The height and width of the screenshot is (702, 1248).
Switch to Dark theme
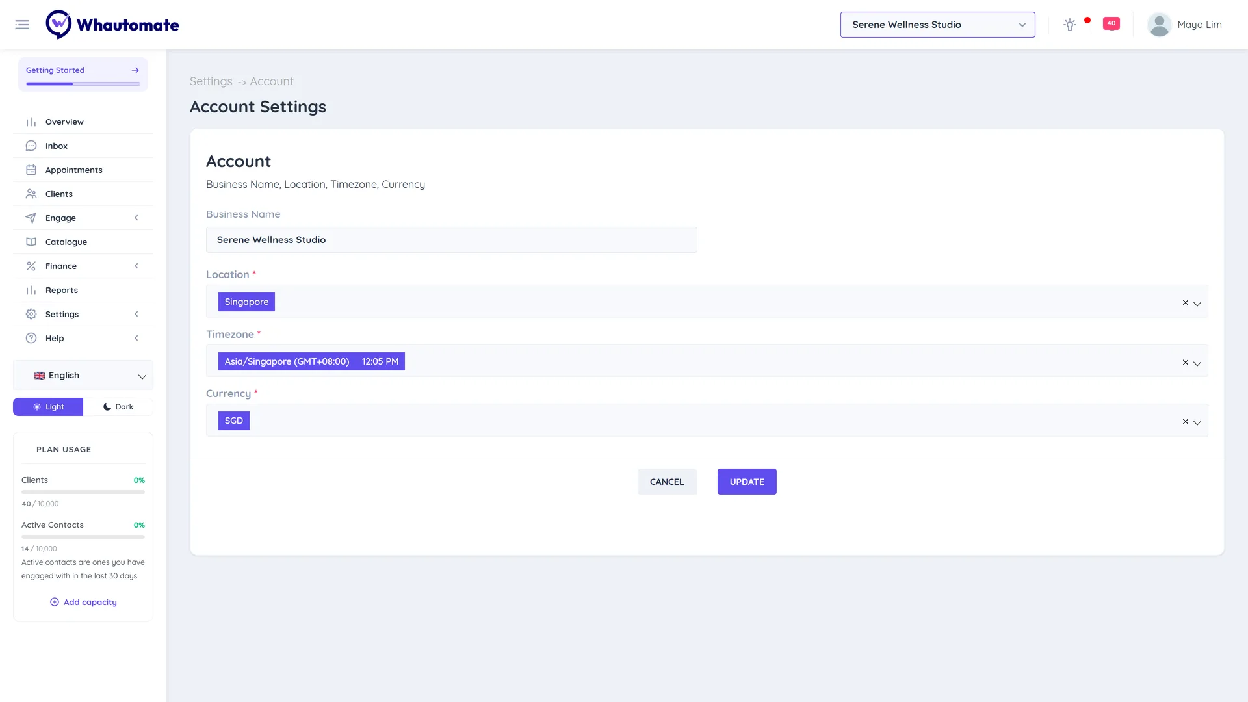[118, 407]
